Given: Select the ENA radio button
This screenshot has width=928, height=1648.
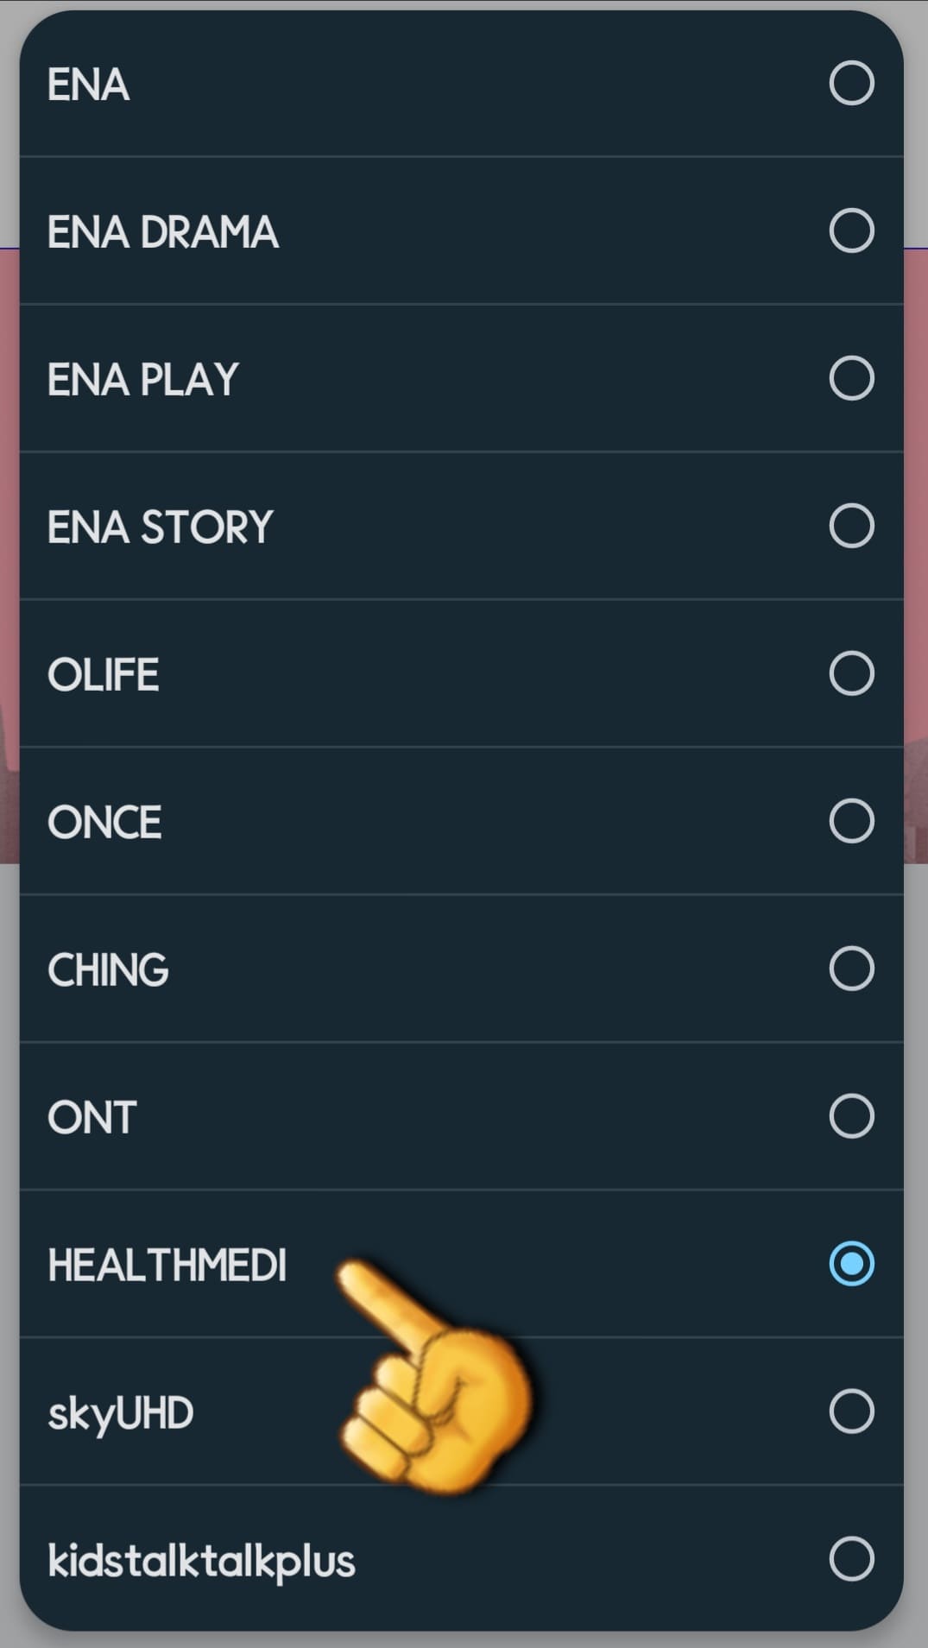Looking at the screenshot, I should click(x=850, y=84).
